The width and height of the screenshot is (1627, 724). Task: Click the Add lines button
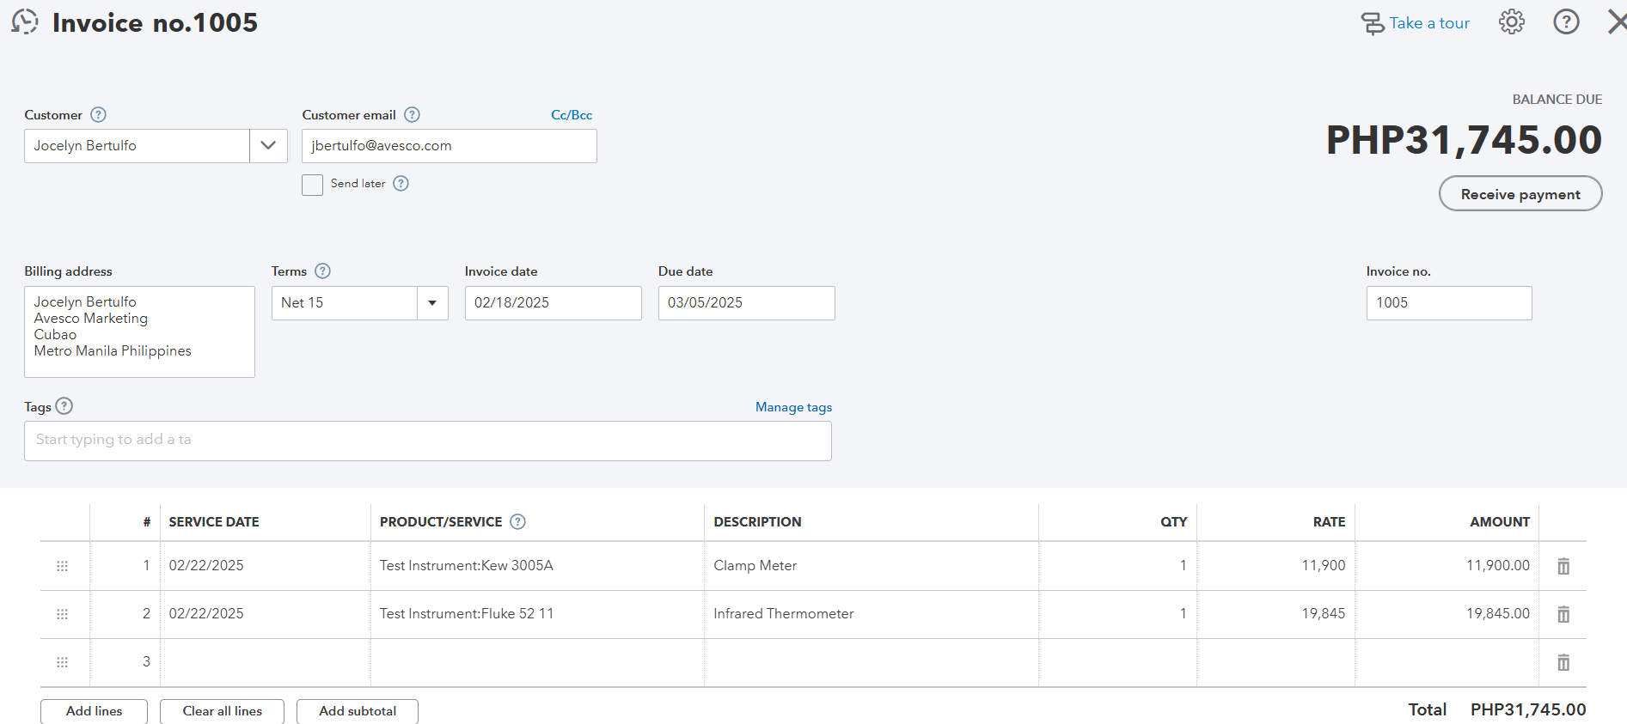click(x=94, y=711)
